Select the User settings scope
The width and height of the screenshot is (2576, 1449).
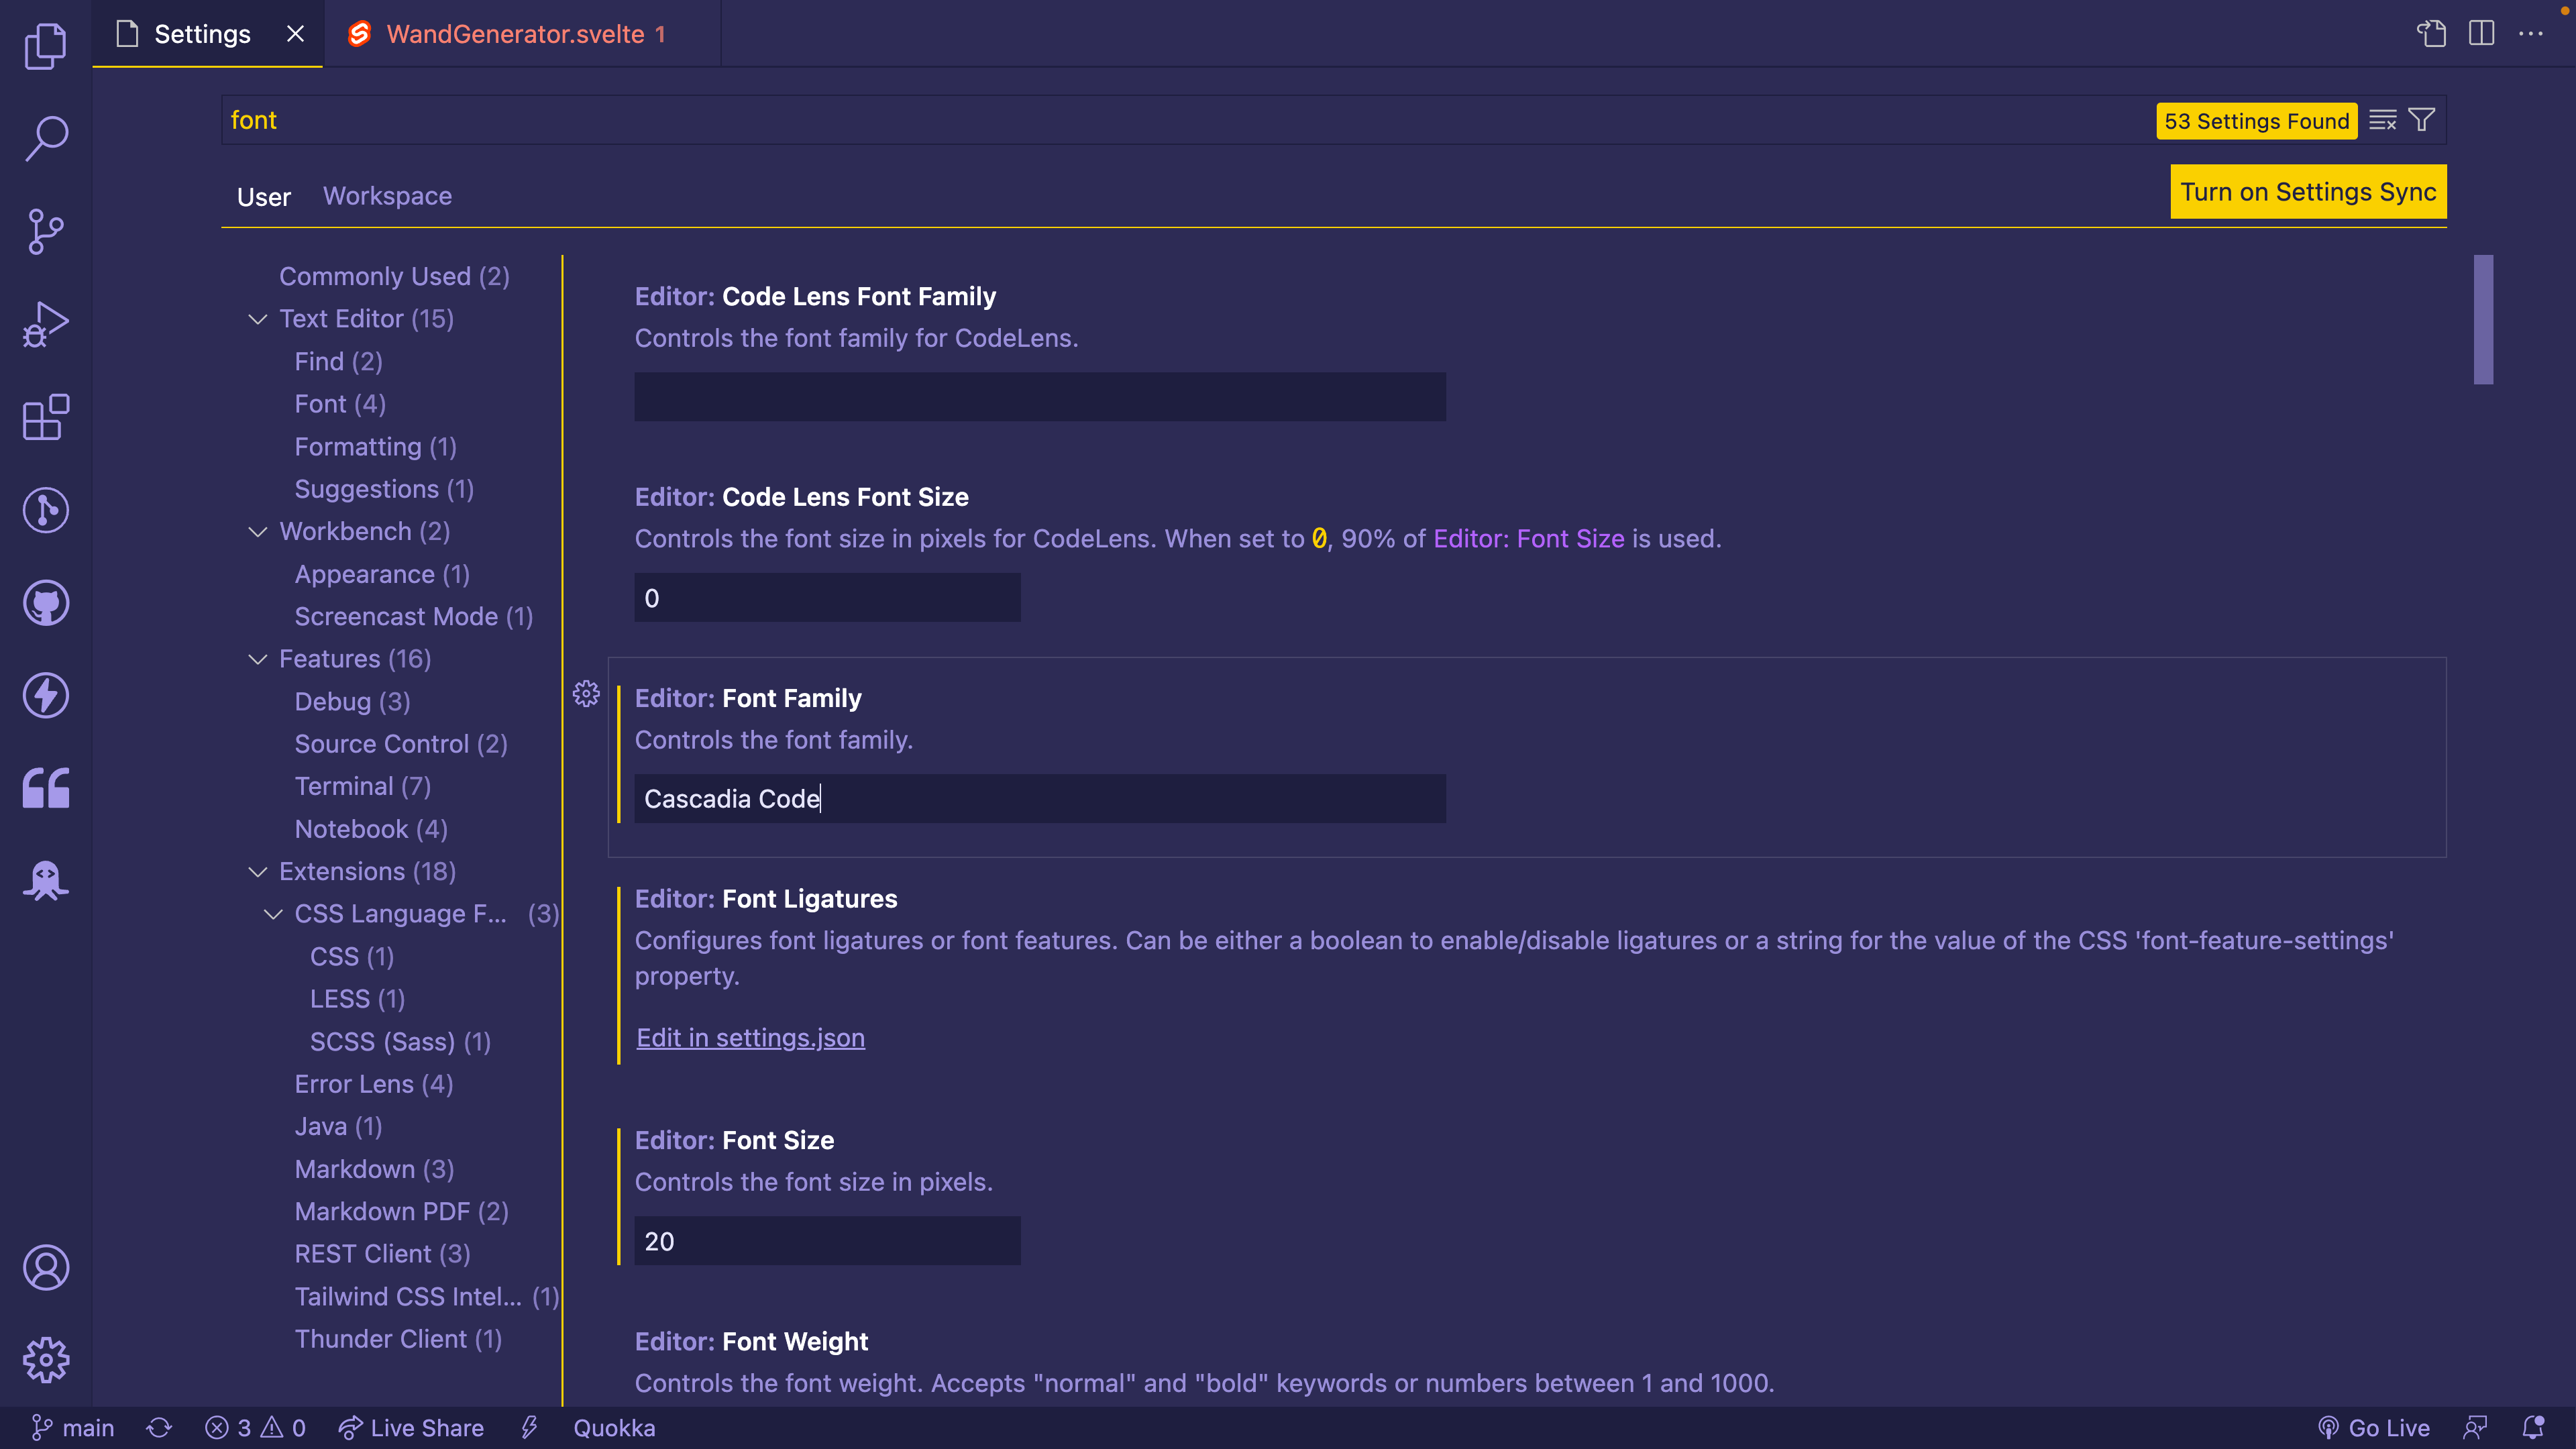pyautogui.click(x=264, y=197)
